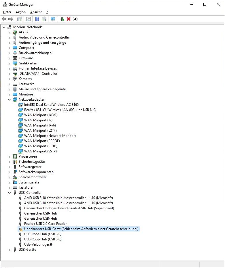This screenshot has height=268, width=225.
Task: Collapse the Netzwerkadapter category
Action: point(9,99)
